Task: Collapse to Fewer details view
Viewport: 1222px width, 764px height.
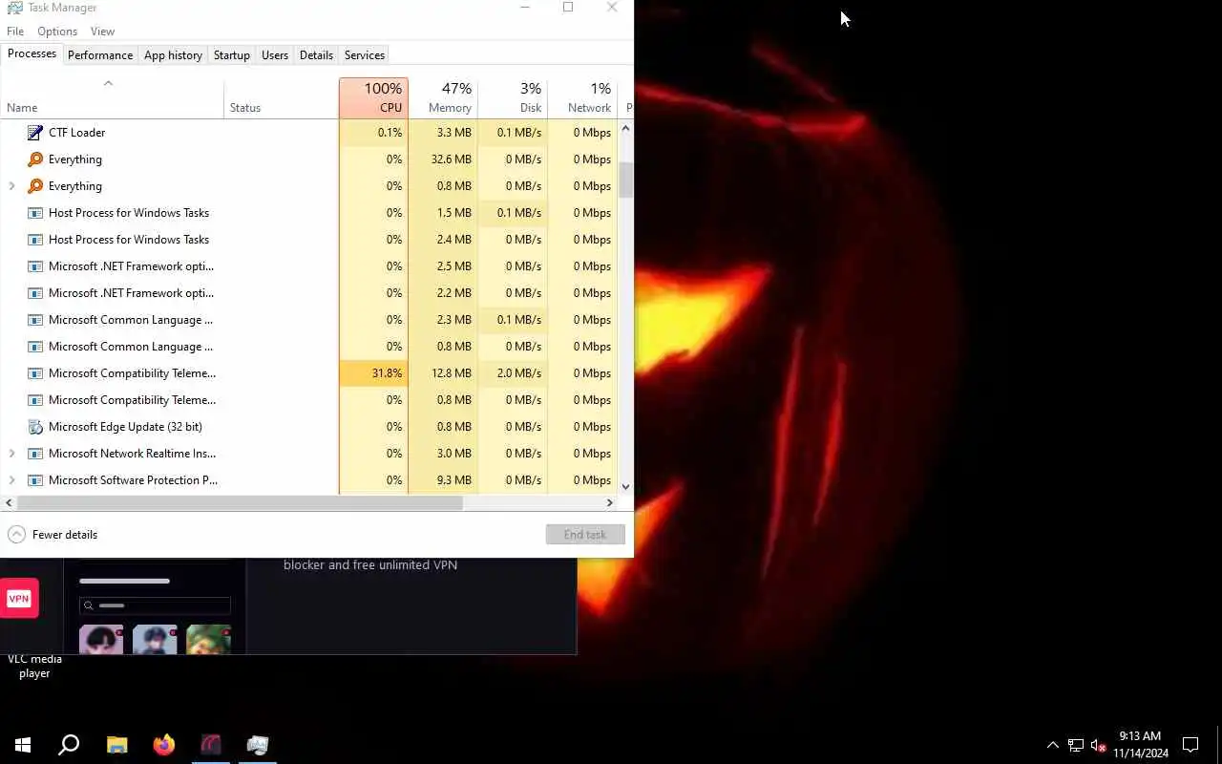Action: point(53,535)
